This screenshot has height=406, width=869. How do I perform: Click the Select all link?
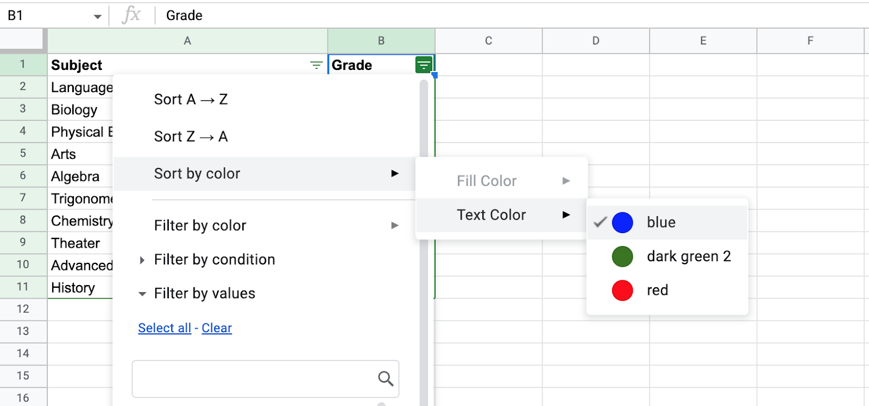(165, 328)
